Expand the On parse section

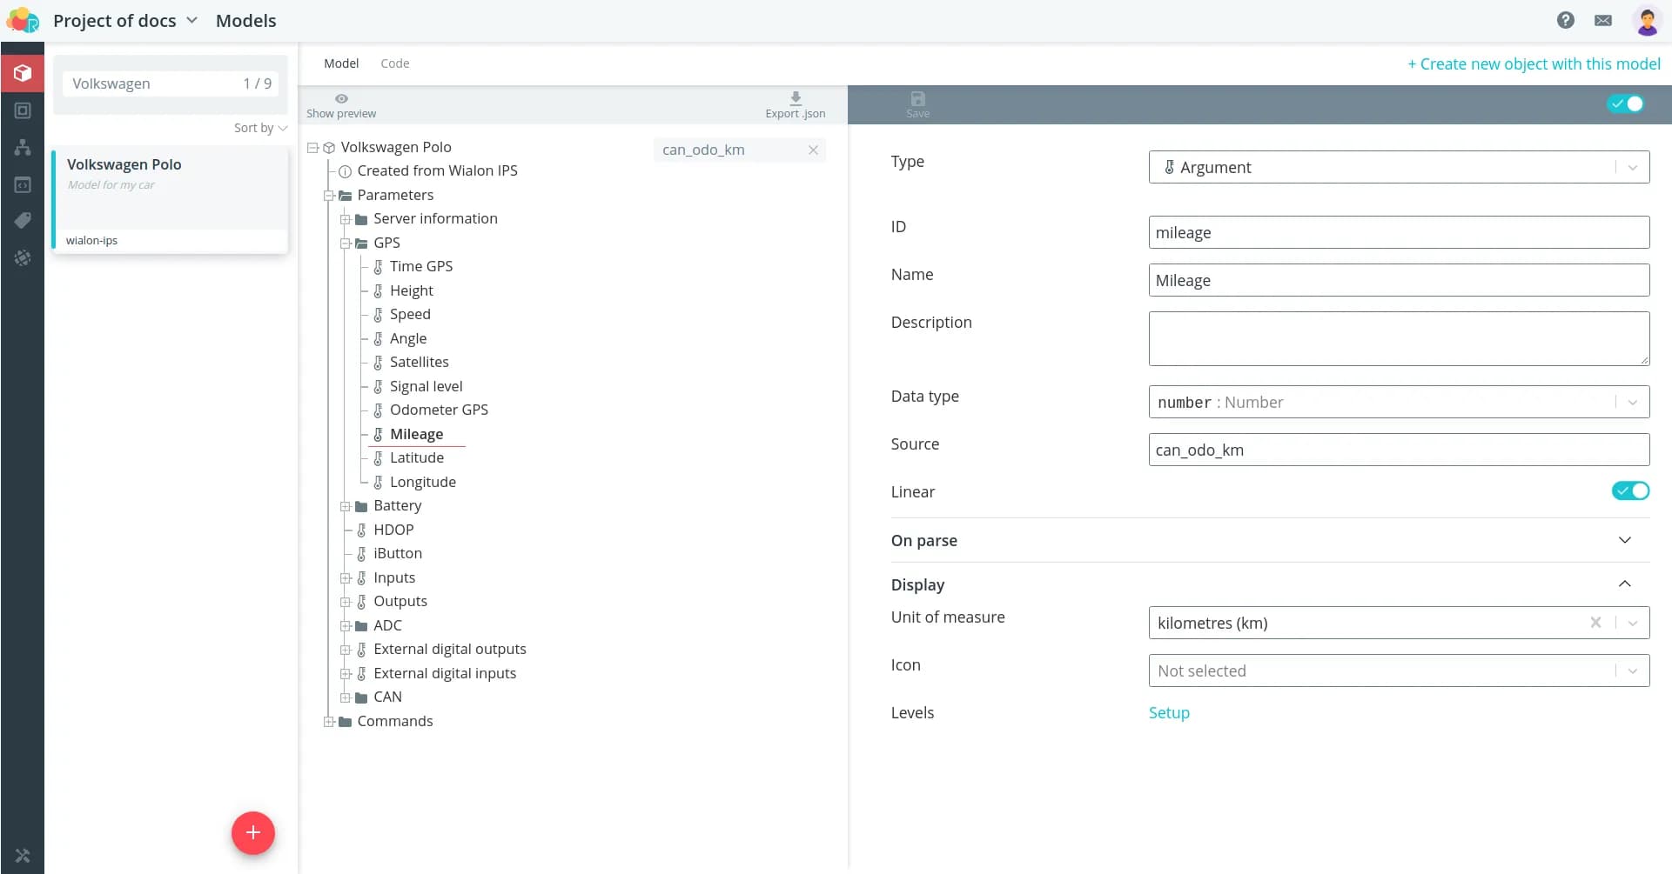[x=1623, y=540]
